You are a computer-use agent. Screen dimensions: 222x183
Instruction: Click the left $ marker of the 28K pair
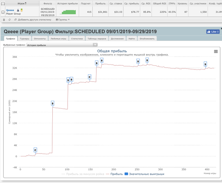[68, 80]
